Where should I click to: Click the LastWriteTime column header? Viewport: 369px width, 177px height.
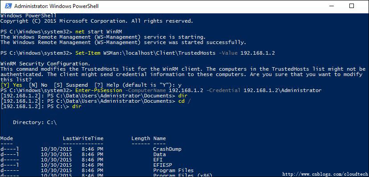pos(83,138)
